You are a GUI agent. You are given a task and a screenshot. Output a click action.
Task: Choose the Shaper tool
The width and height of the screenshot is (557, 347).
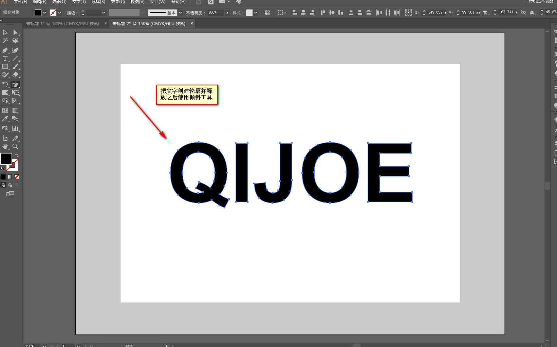[5, 75]
